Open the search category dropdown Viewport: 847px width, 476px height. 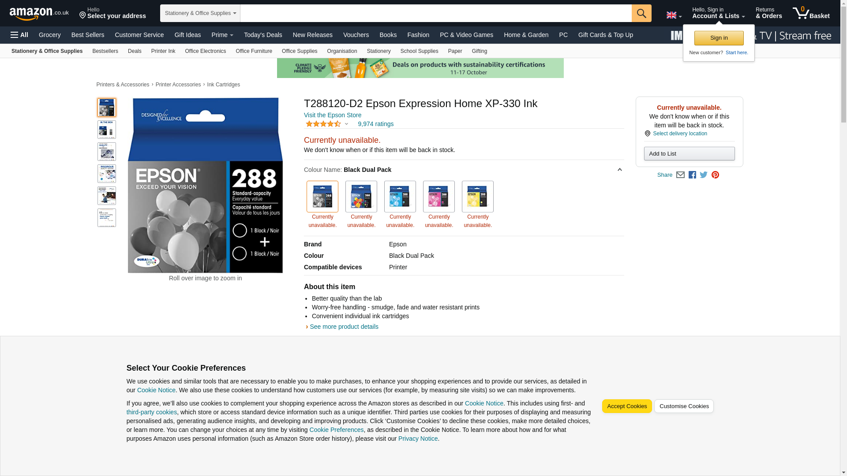200,13
